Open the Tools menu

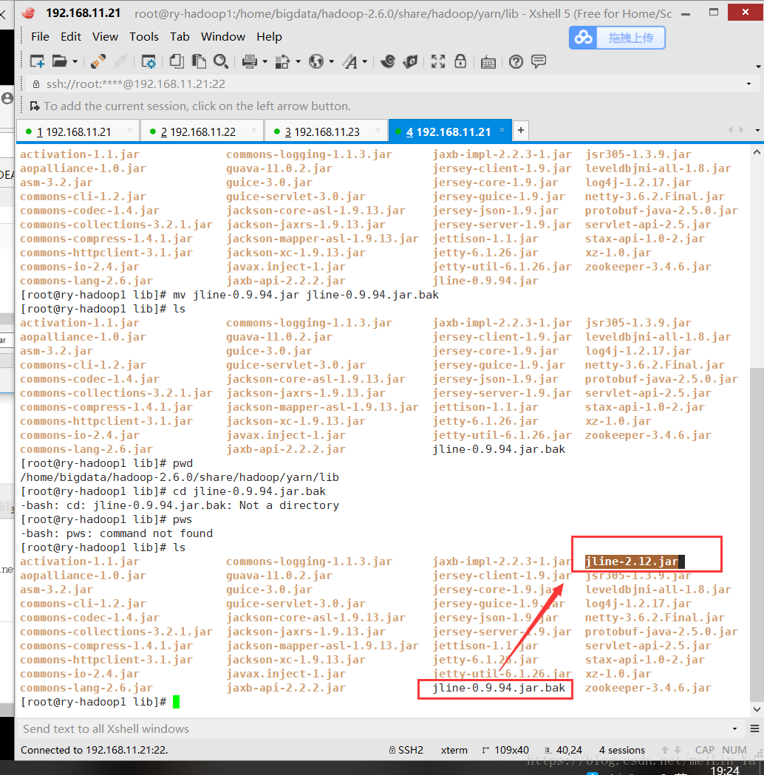144,37
